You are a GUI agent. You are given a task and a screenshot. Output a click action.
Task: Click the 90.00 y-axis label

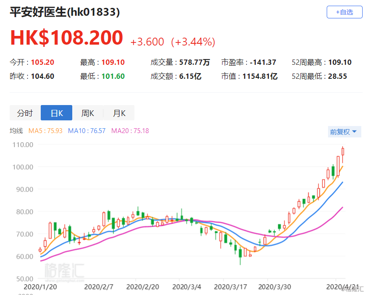tap(25, 189)
